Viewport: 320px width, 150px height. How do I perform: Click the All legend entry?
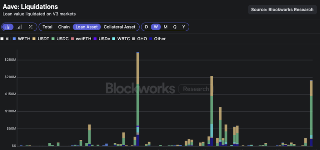tap(6, 39)
